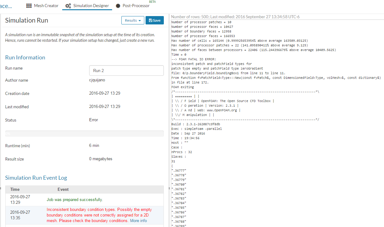Expand the Results dropdown
384x227 pixels.
pyautogui.click(x=133, y=20)
